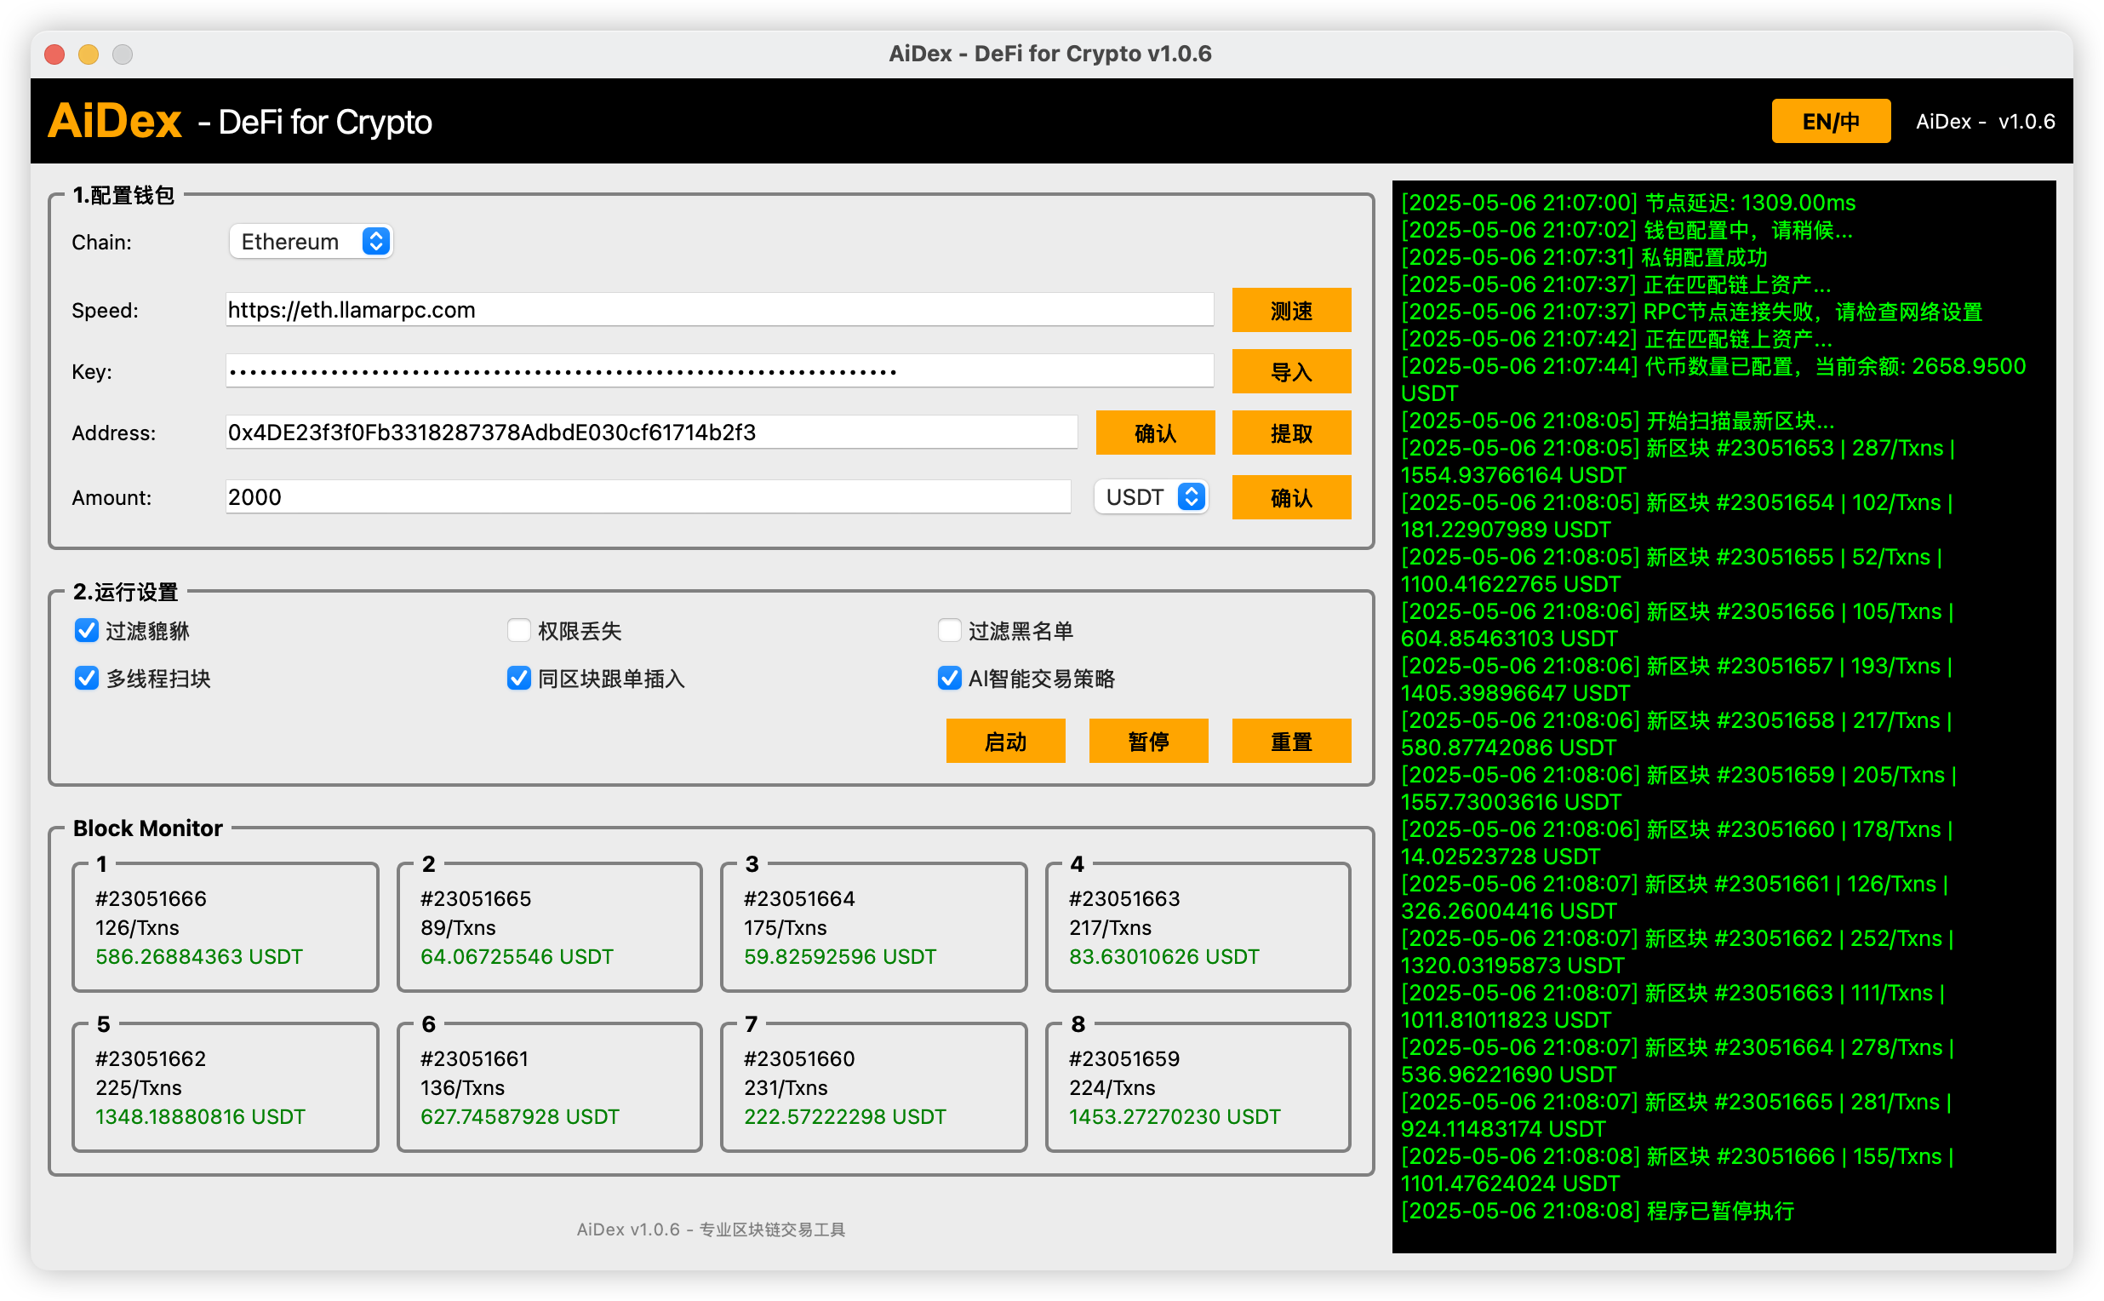Disable the AI智能交易策略 option

[x=949, y=678]
